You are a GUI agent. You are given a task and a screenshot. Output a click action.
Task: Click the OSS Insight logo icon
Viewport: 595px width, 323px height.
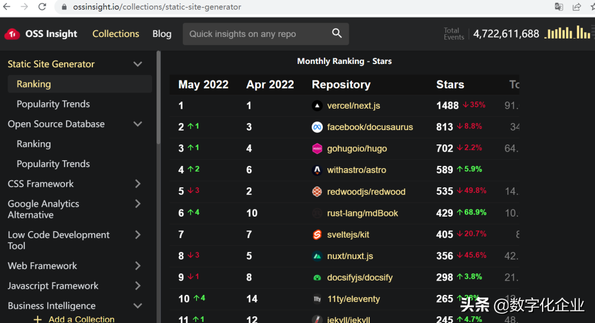(x=12, y=34)
